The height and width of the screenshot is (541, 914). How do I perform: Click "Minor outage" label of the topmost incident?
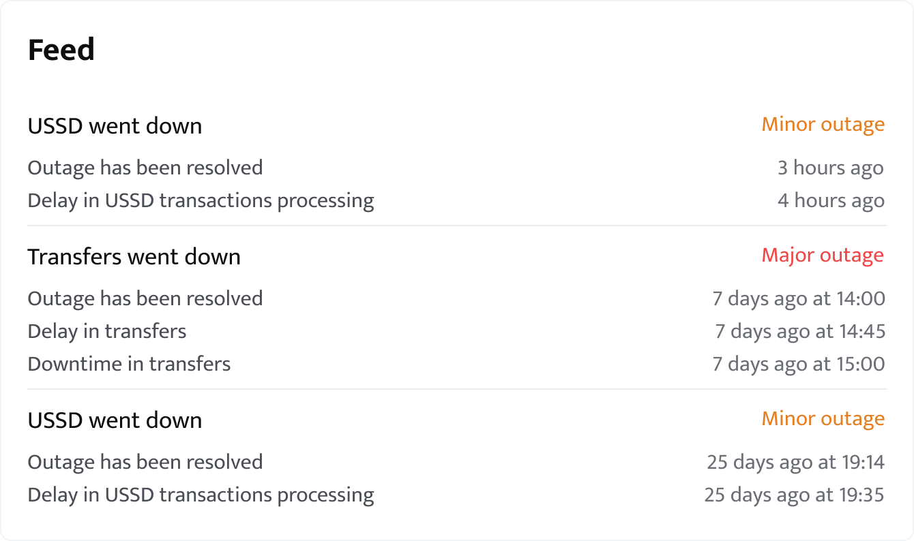pos(823,125)
